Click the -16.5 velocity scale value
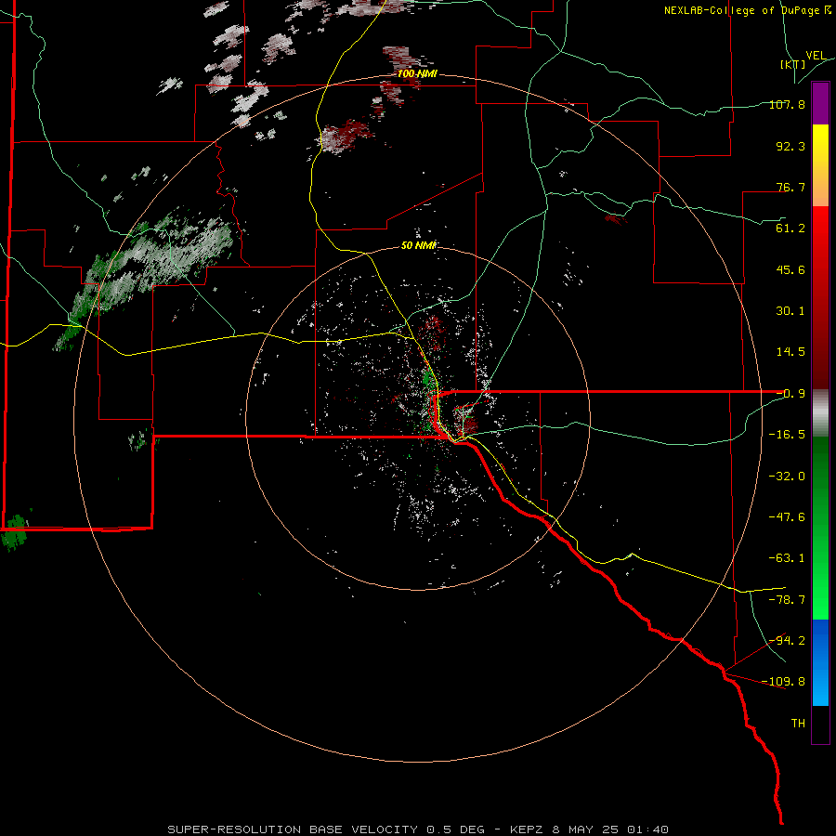This screenshot has width=836, height=836. coord(787,435)
